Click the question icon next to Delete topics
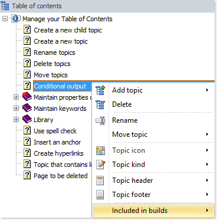 click(x=27, y=63)
